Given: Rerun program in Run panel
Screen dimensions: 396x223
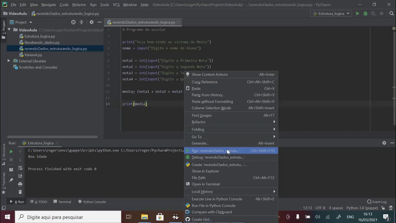Looking at the screenshot, I should [11, 151].
